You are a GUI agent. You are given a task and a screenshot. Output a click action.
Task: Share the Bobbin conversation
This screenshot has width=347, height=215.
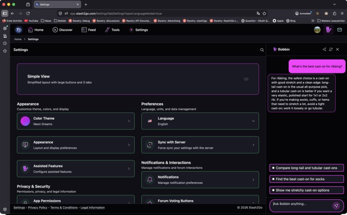tap(324, 49)
